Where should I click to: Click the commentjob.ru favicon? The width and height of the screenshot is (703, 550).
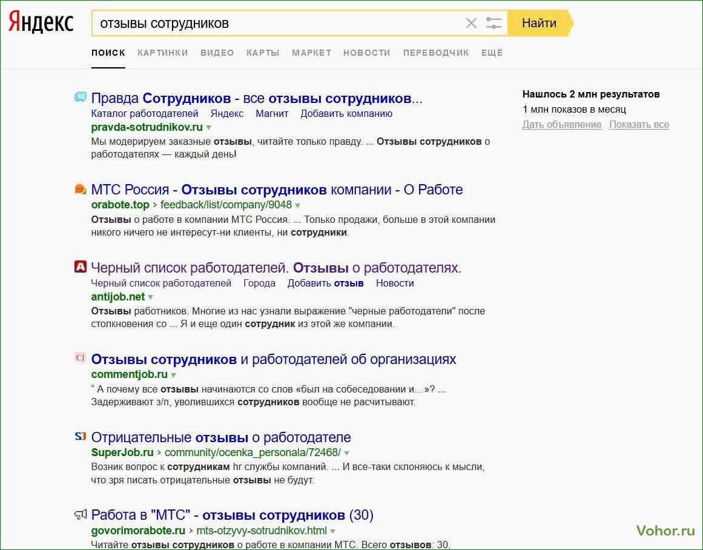point(81,357)
